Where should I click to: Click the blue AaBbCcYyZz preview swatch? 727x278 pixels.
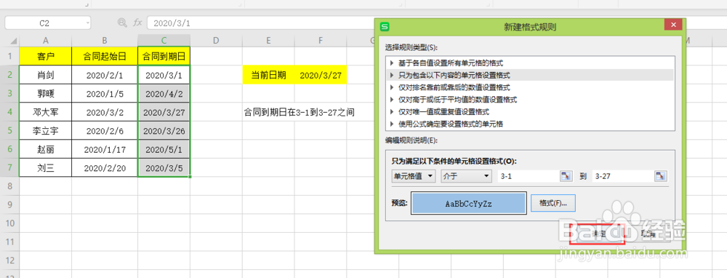(x=469, y=203)
